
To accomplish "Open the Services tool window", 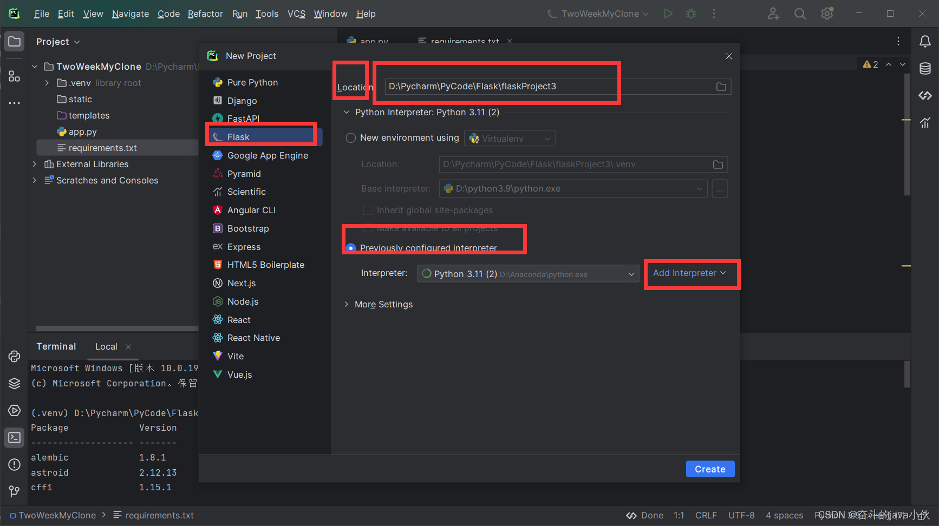I will (15, 410).
